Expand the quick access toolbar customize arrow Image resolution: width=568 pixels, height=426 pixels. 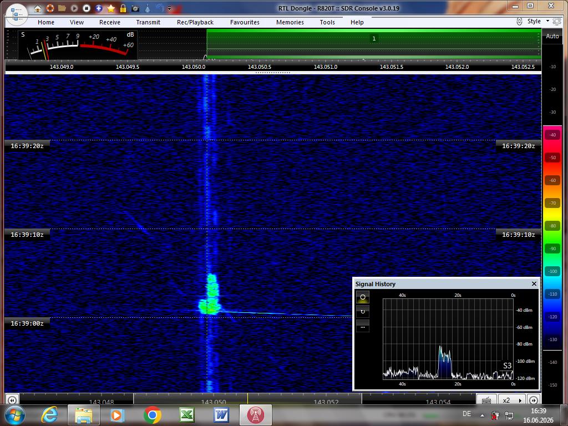pos(169,8)
